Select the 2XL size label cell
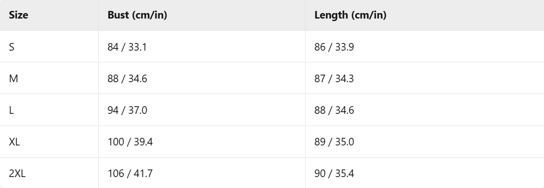 click(x=17, y=173)
